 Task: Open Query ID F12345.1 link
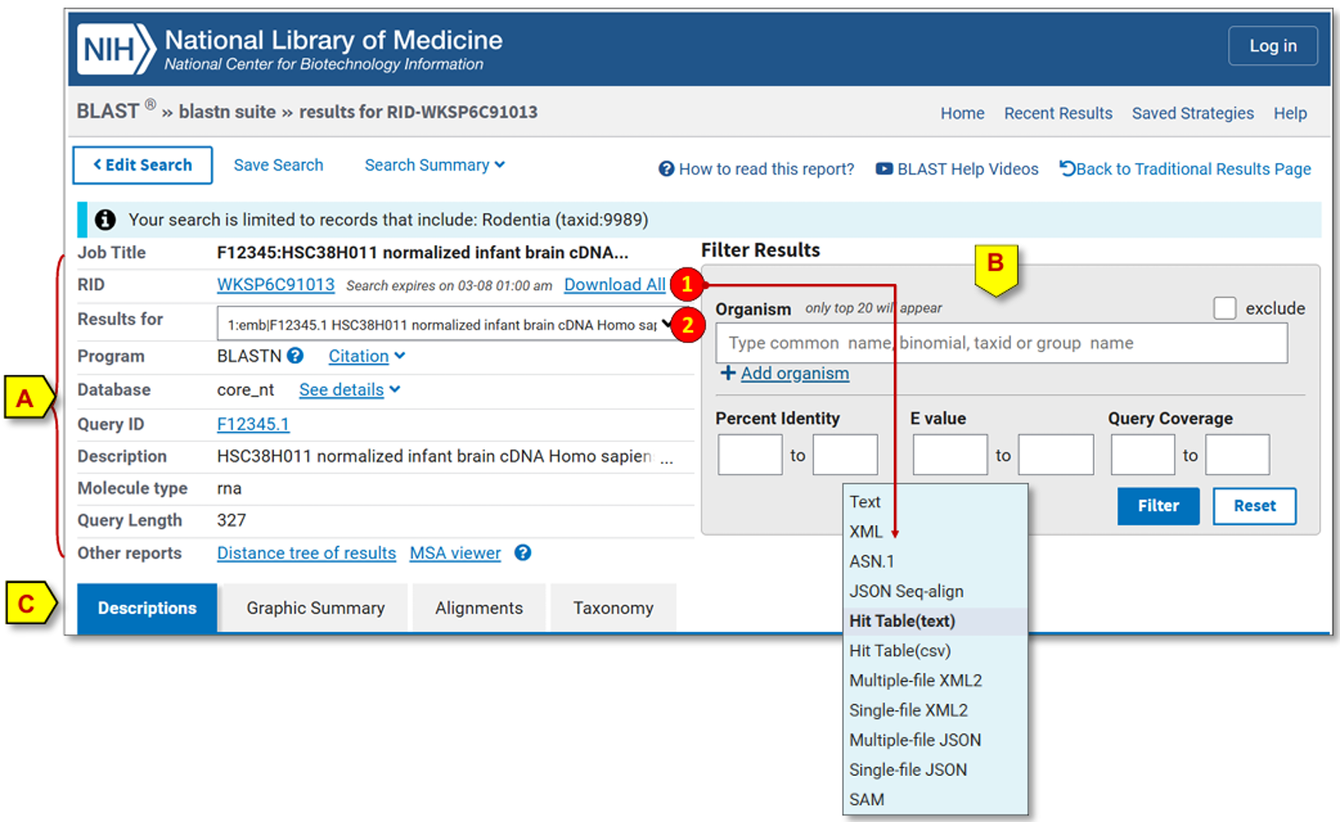(254, 425)
